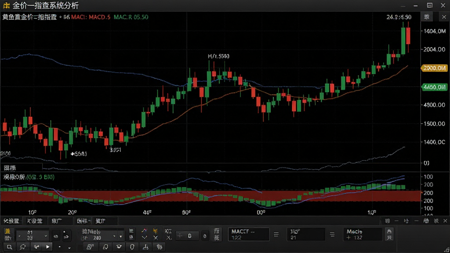This screenshot has height=253, width=450.
Task: Toggle the eye visibility icon
Action: [x=56, y=237]
